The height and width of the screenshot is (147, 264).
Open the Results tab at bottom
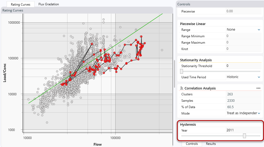click(211, 144)
